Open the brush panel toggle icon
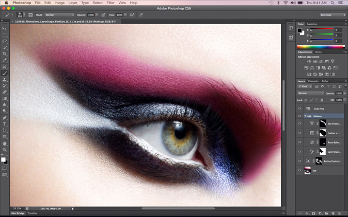This screenshot has height=217, width=348. [30, 15]
